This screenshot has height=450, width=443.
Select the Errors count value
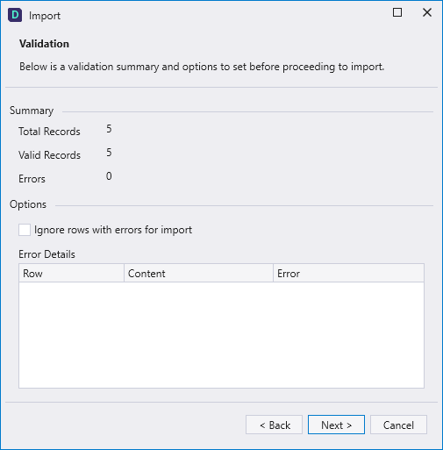click(x=109, y=176)
